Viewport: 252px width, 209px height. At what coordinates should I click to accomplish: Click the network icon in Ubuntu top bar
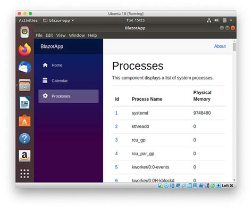pos(209,20)
